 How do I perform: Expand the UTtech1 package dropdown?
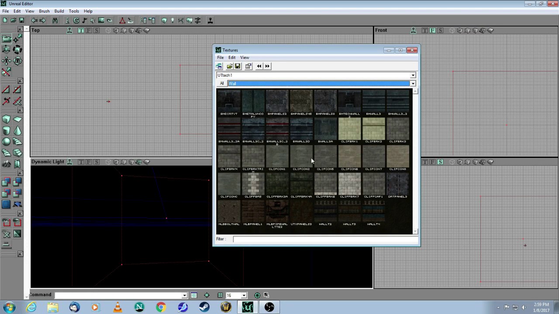point(413,75)
